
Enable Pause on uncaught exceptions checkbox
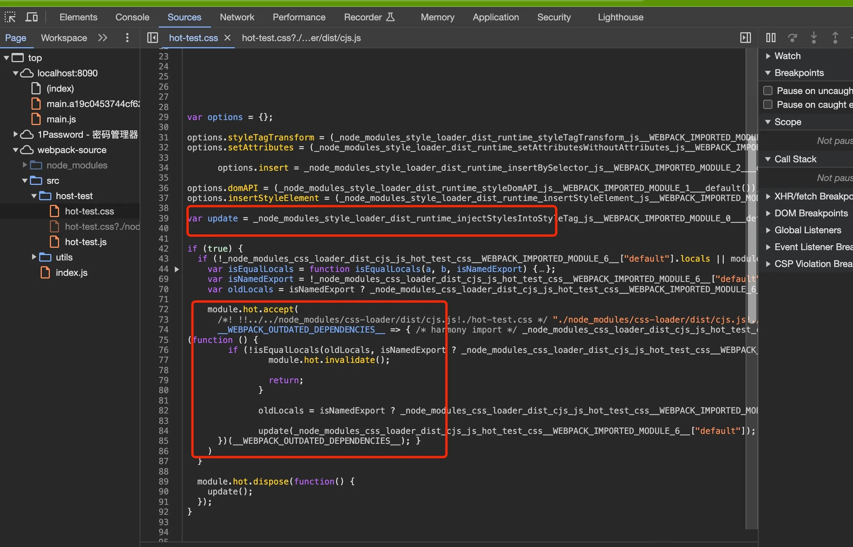click(x=768, y=91)
